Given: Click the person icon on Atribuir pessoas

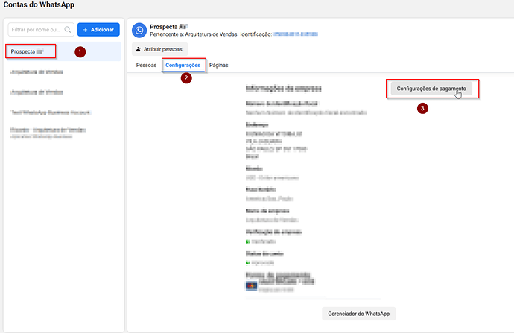Looking at the screenshot, I should (139, 49).
